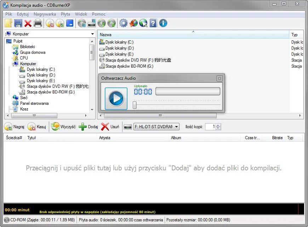
Task: Select Panel sterowania in the tree
Action: (x=34, y=103)
